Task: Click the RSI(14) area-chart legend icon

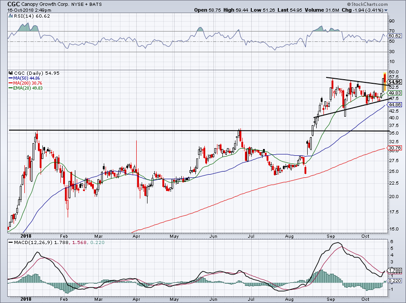Action: pos(10,16)
